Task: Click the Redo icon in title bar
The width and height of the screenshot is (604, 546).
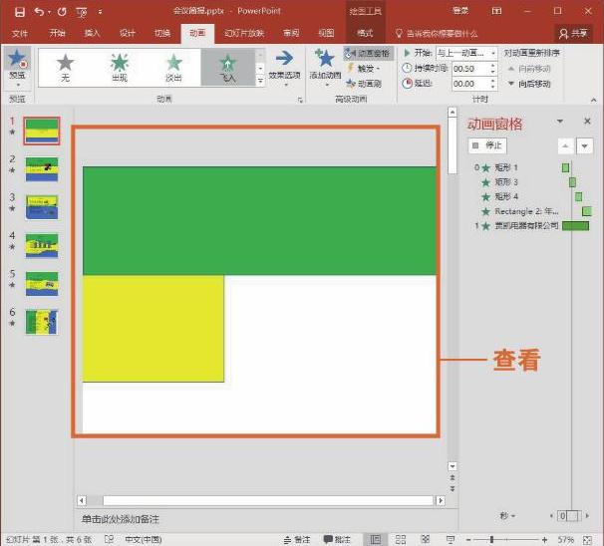Action: point(62,12)
